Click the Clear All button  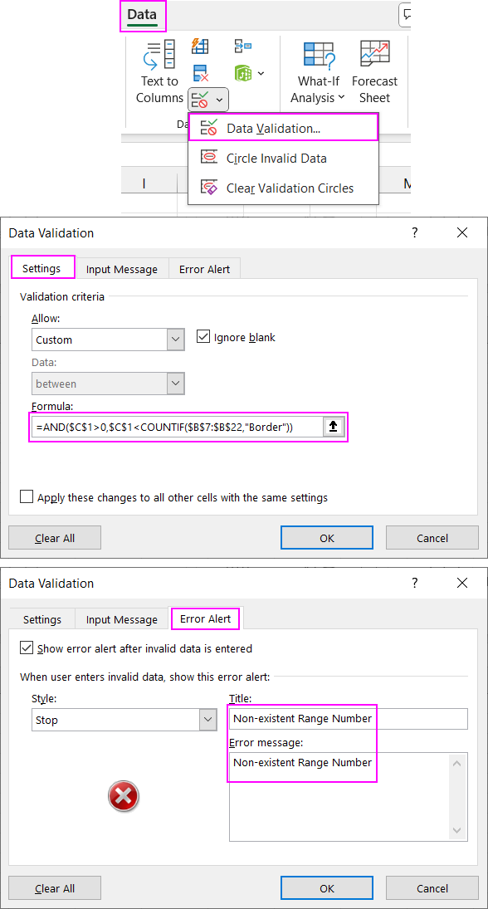54,537
